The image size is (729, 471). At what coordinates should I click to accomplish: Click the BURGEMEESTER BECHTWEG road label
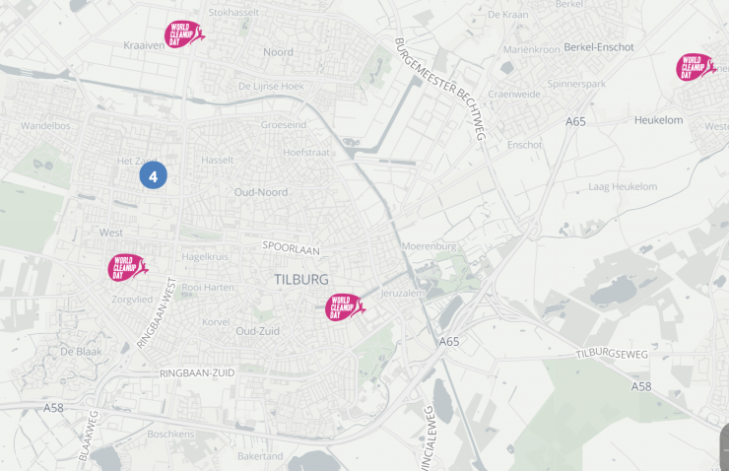tap(440, 89)
